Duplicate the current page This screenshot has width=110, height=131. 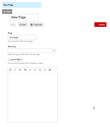pyautogui.click(x=36, y=25)
